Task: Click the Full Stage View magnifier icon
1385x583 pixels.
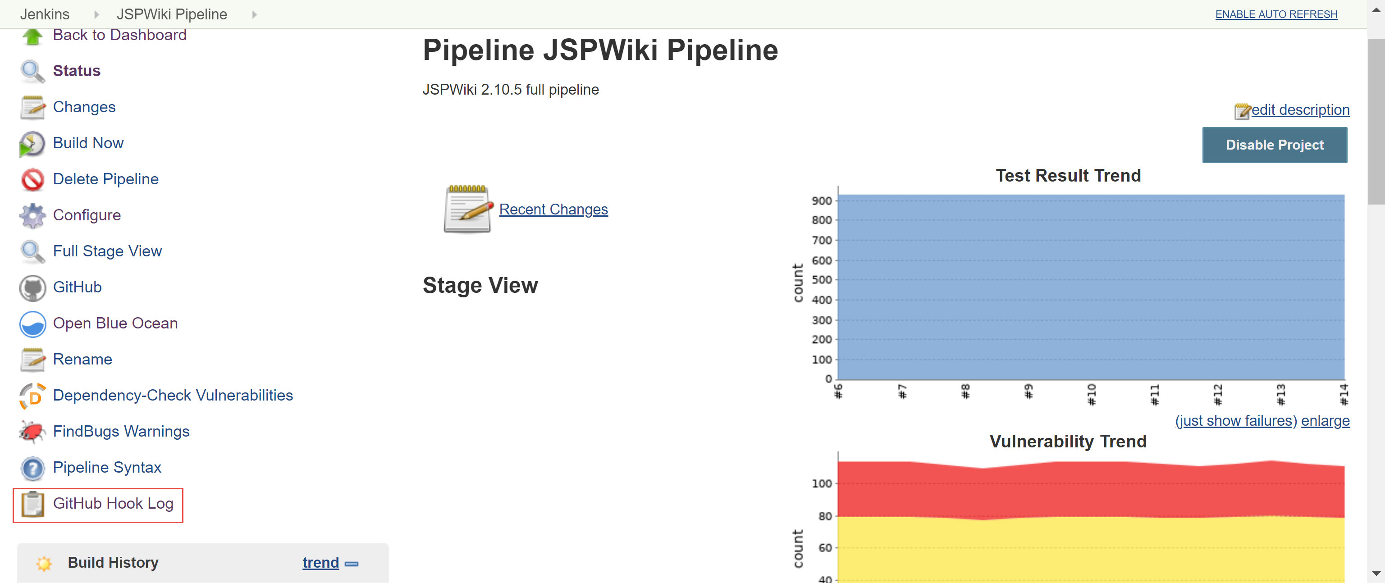Action: click(32, 251)
